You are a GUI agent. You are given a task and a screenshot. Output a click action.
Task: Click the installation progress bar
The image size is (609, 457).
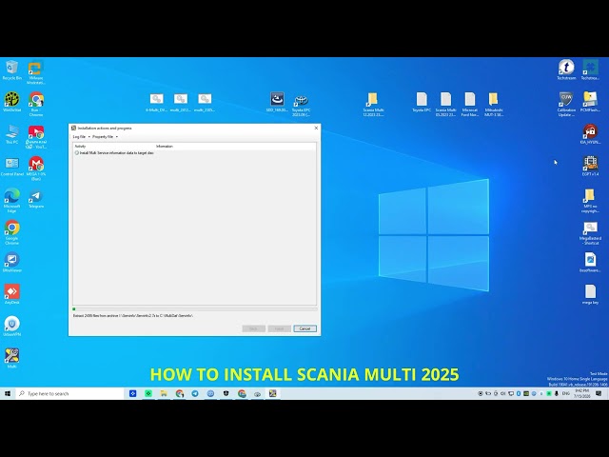[194, 309]
